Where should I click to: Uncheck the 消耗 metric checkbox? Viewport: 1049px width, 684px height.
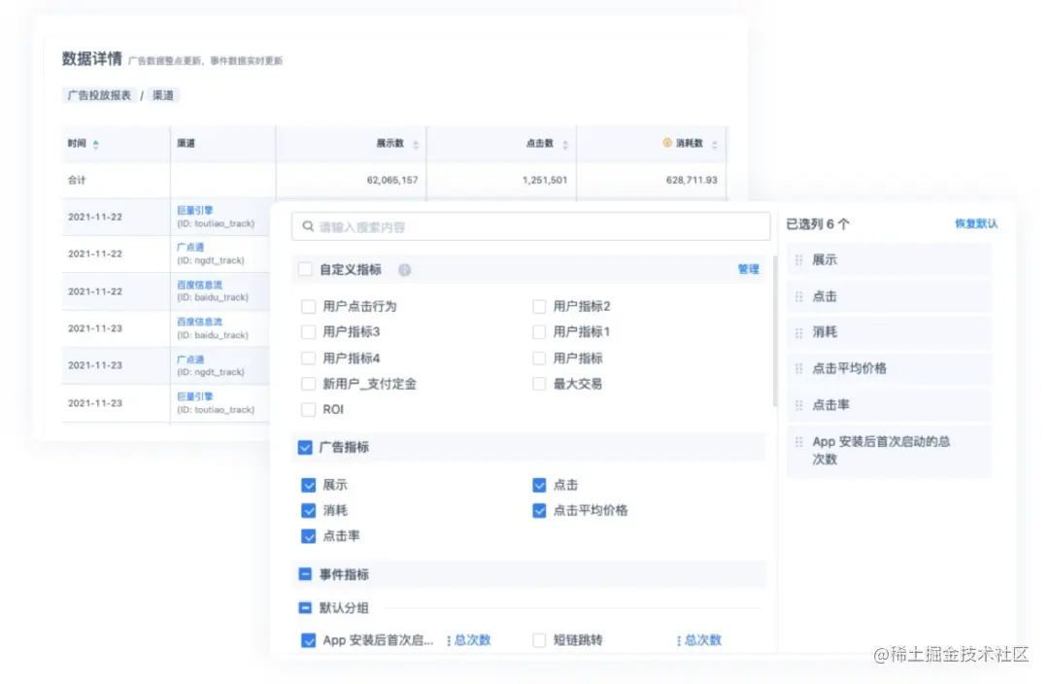click(x=309, y=511)
